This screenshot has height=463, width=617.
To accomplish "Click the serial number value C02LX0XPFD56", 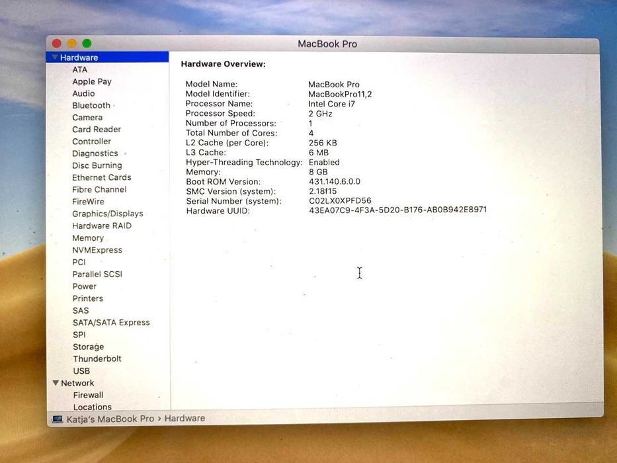I will [340, 201].
